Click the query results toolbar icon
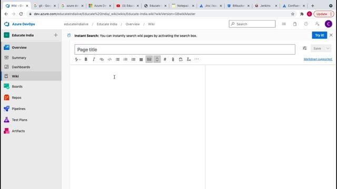337x189 pixels. (x=181, y=59)
